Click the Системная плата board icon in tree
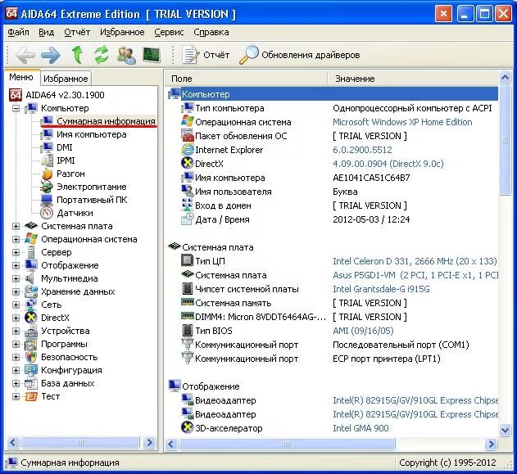Screen dimensions: 517x474 point(31,226)
